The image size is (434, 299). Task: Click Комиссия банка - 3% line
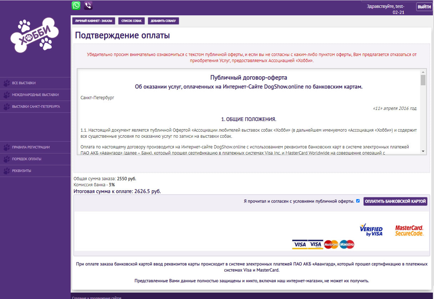click(94, 185)
